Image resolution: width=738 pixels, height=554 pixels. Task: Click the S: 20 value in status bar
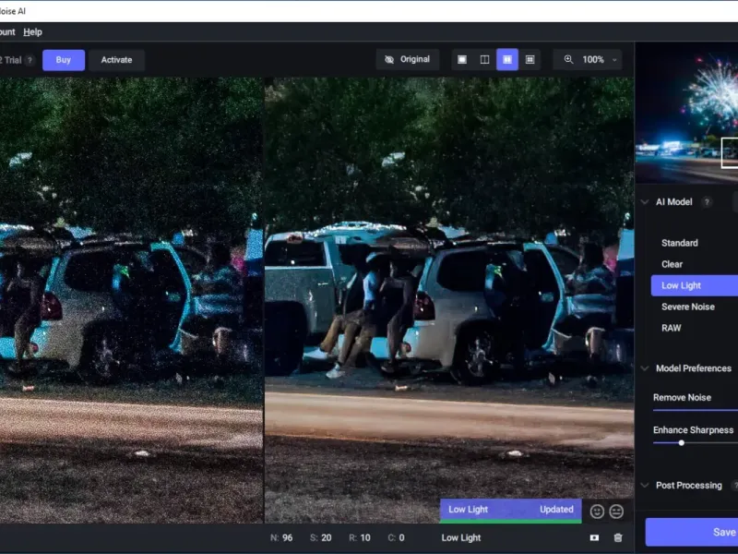320,538
